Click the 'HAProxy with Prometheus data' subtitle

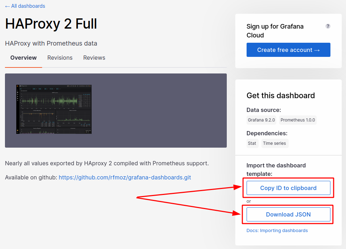51,43
